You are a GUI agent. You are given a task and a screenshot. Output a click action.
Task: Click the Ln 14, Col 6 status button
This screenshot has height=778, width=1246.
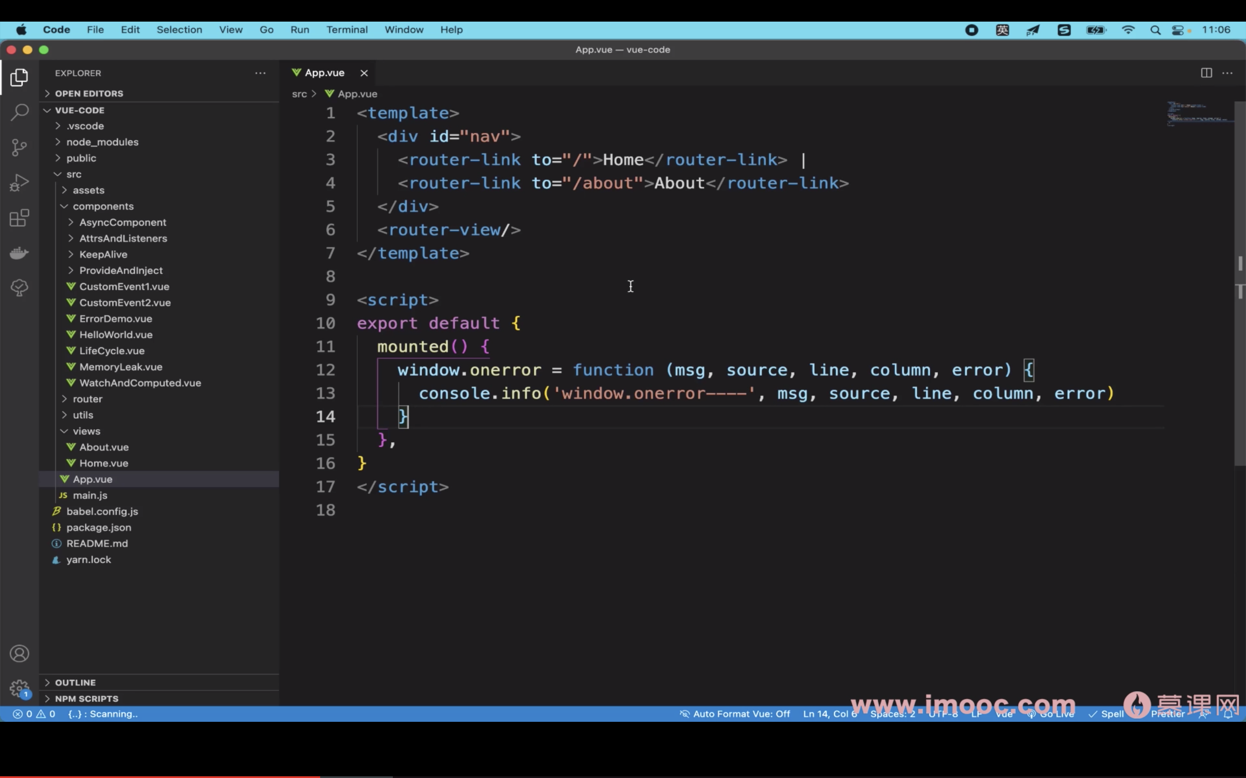click(x=829, y=714)
